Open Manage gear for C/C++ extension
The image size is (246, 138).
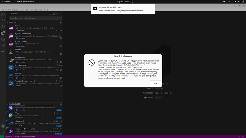[61, 30]
